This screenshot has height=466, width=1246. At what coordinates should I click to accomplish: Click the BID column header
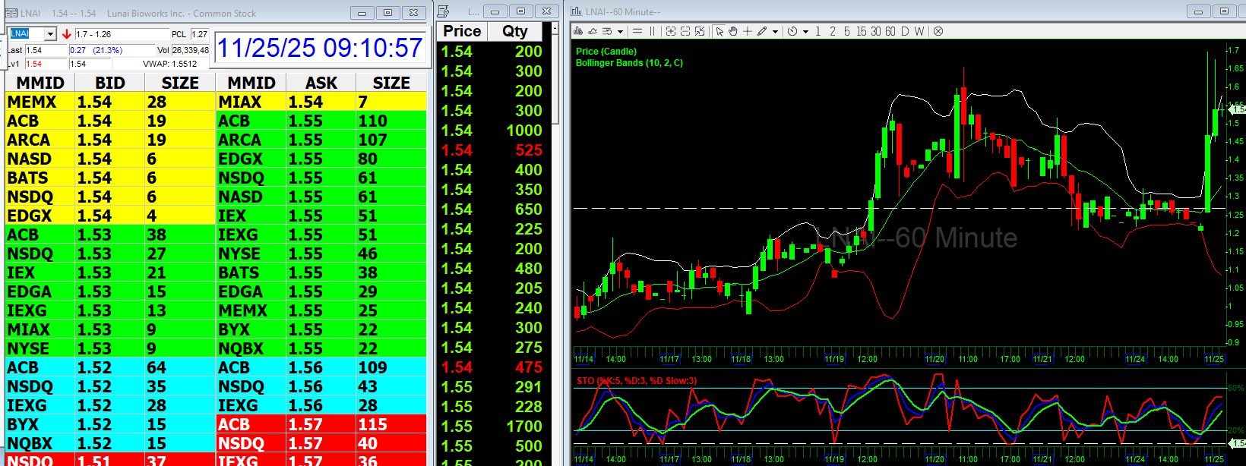pos(110,83)
